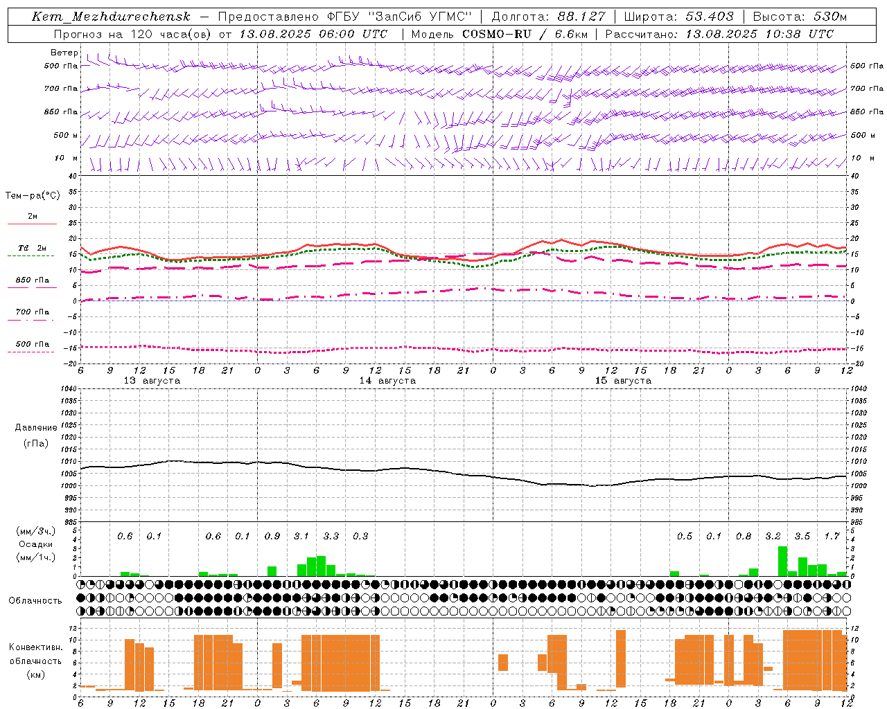
Task: Click the (мм/1ч.) precipitation unit label
Action: pos(36,557)
